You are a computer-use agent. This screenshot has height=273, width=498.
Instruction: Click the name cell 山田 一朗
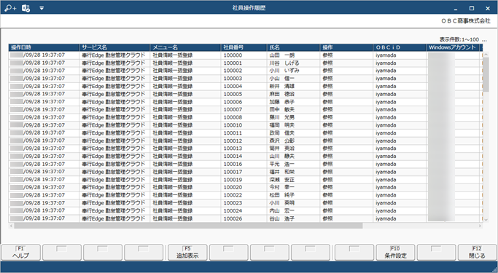293,55
